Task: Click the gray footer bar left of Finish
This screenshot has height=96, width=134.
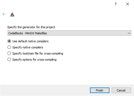Action: tap(45, 90)
